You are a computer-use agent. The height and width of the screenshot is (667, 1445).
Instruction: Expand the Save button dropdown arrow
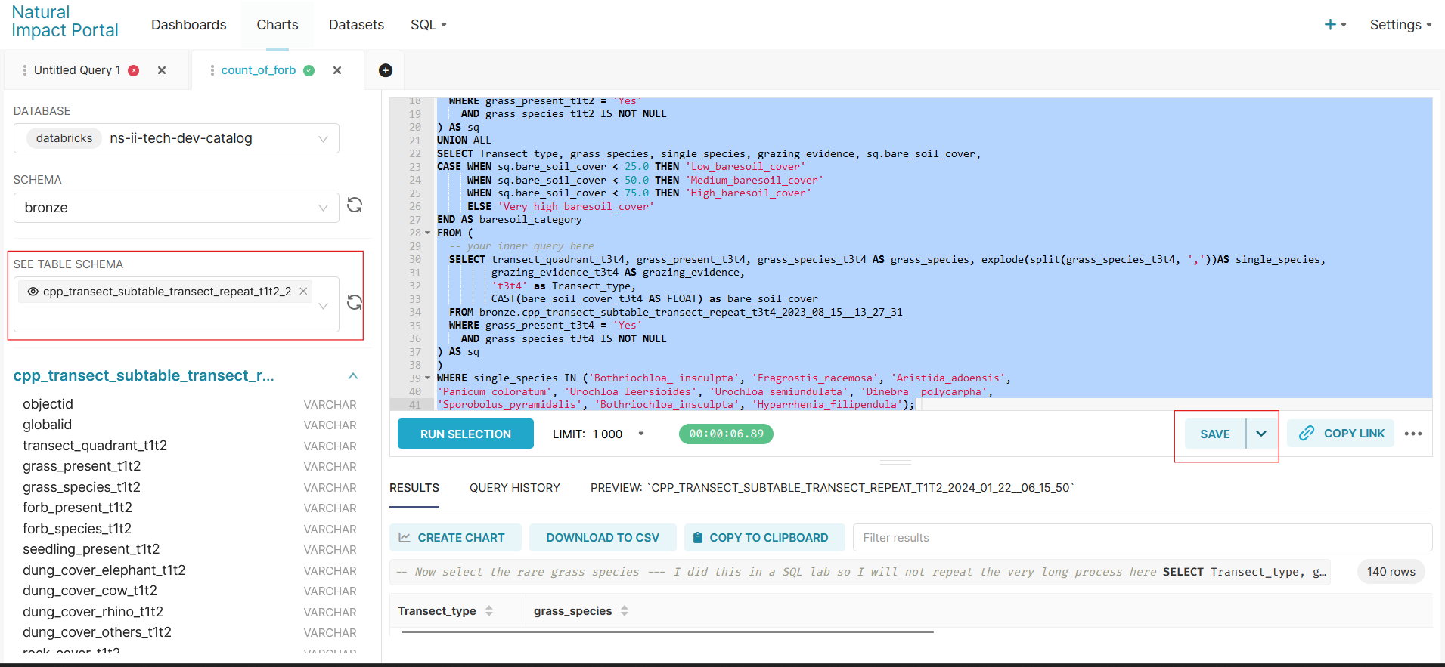coord(1261,434)
